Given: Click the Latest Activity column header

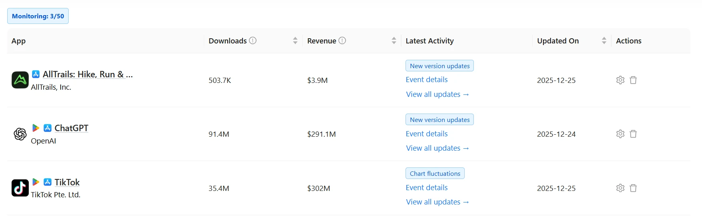Looking at the screenshot, I should tap(430, 41).
